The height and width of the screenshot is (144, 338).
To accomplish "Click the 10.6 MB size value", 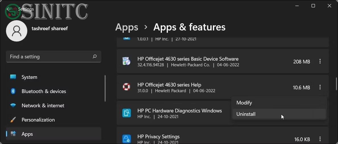I will [x=301, y=88].
